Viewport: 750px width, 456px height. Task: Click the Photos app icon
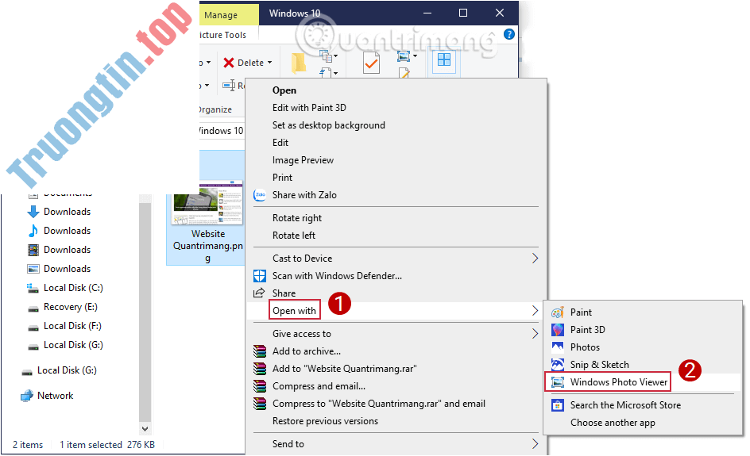[x=558, y=347]
